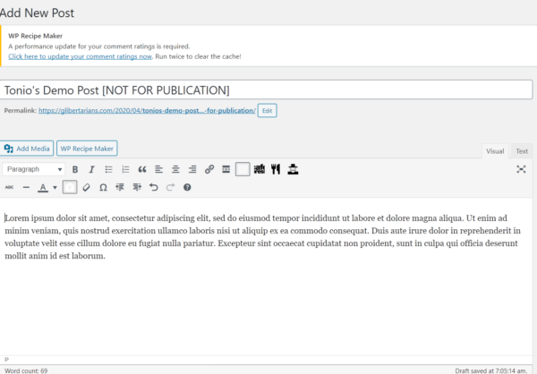The image size is (537, 374).
Task: Insert special character with omega icon
Action: pos(103,188)
